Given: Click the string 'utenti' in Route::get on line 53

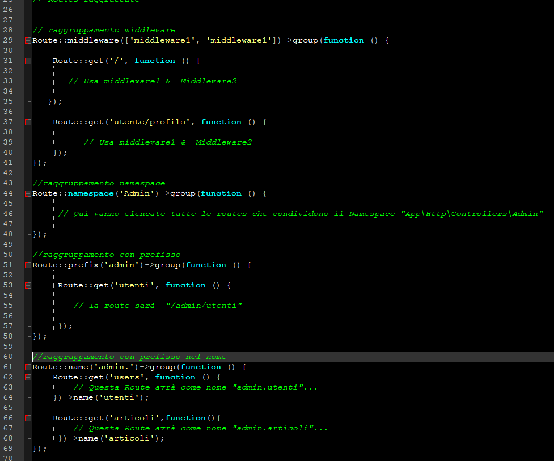Looking at the screenshot, I should [134, 285].
